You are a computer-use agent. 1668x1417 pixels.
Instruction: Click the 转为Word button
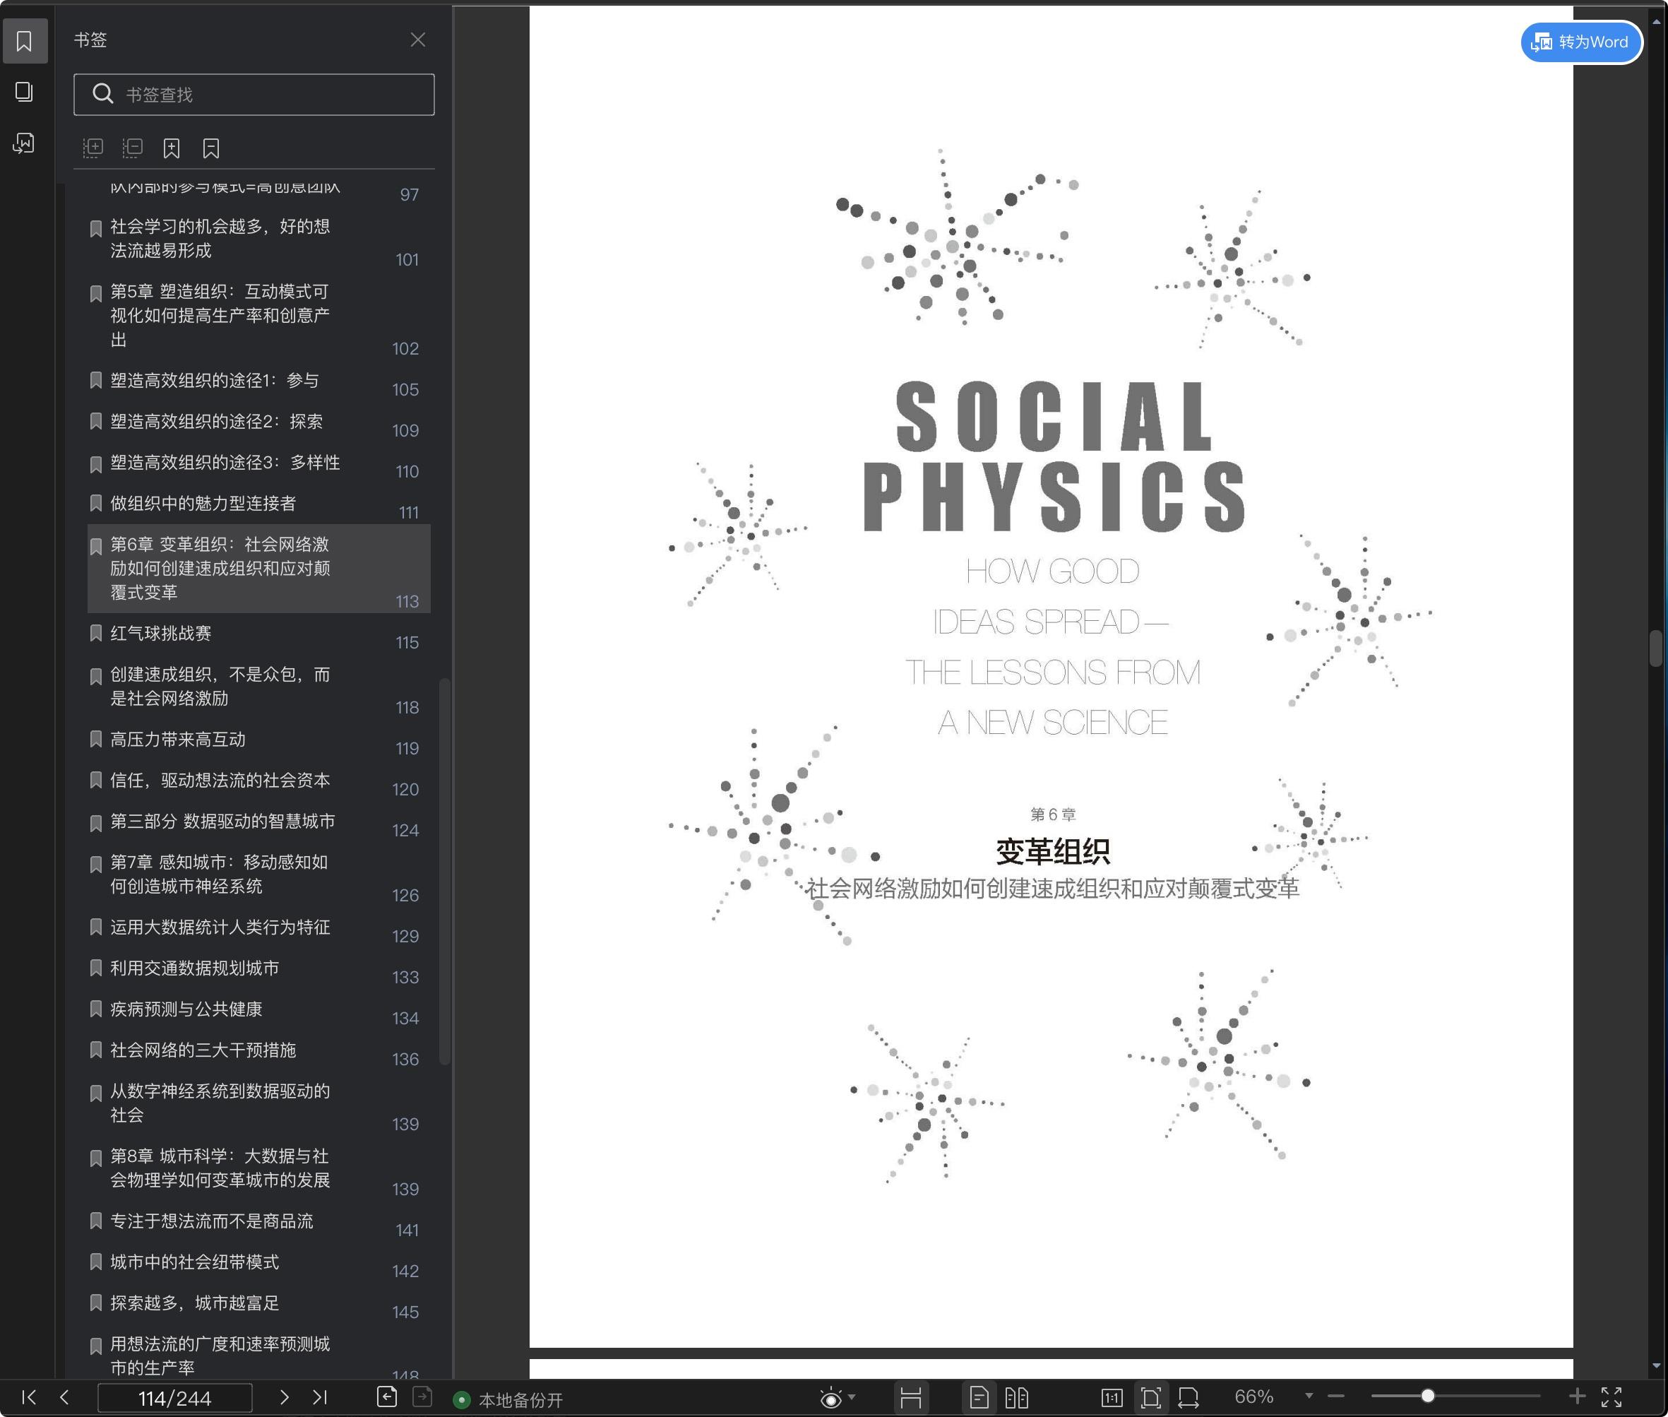(x=1581, y=42)
